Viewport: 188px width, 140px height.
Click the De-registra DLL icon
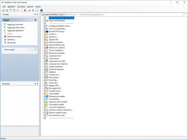(x=47, y=88)
